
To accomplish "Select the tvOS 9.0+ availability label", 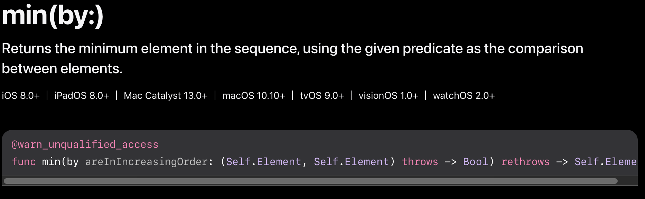I will click(322, 96).
